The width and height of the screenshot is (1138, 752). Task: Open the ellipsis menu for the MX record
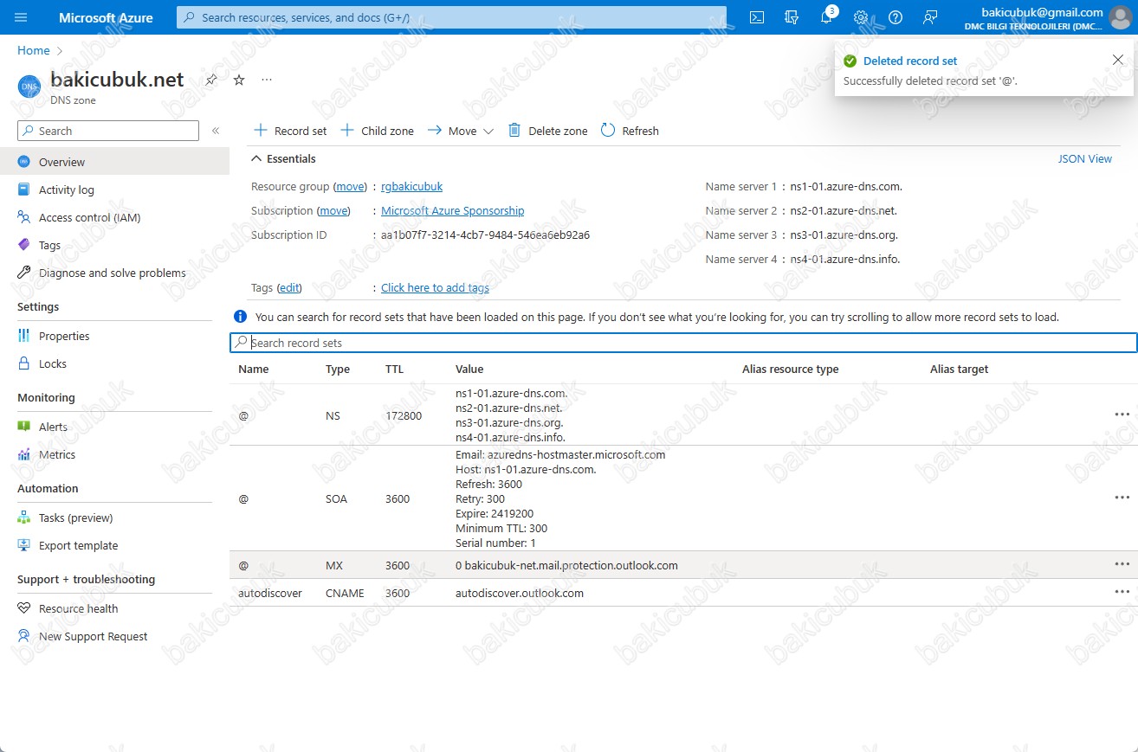pos(1122,564)
